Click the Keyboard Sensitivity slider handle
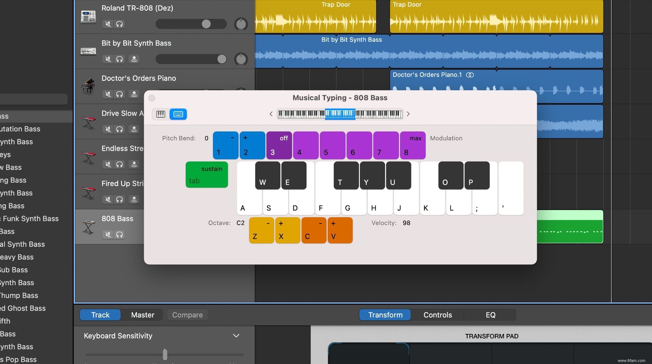Screen dimensions: 652x364 tap(165, 354)
